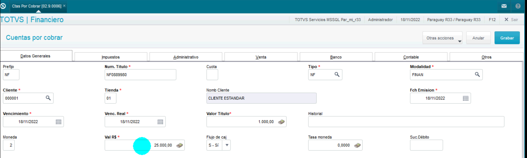Open the mail envelope icon

pyautogui.click(x=504, y=6)
